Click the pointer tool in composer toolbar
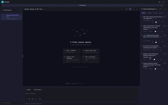The width and height of the screenshot is (168, 105). tap(35, 99)
